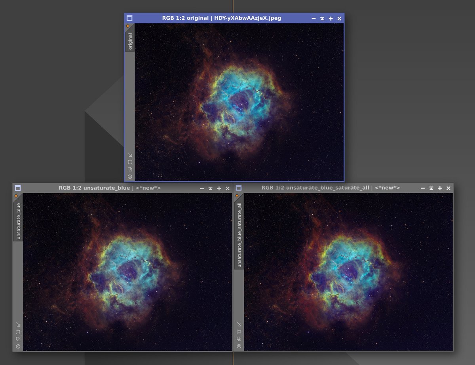Close the unsaturate_blue_saturate_all window

coord(448,188)
